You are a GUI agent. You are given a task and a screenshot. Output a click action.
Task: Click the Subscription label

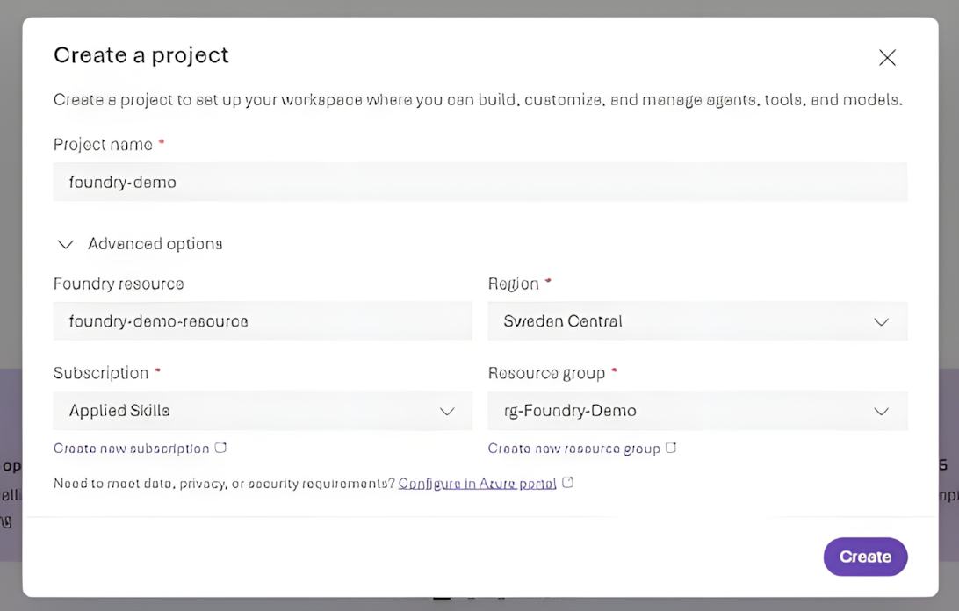tap(101, 373)
